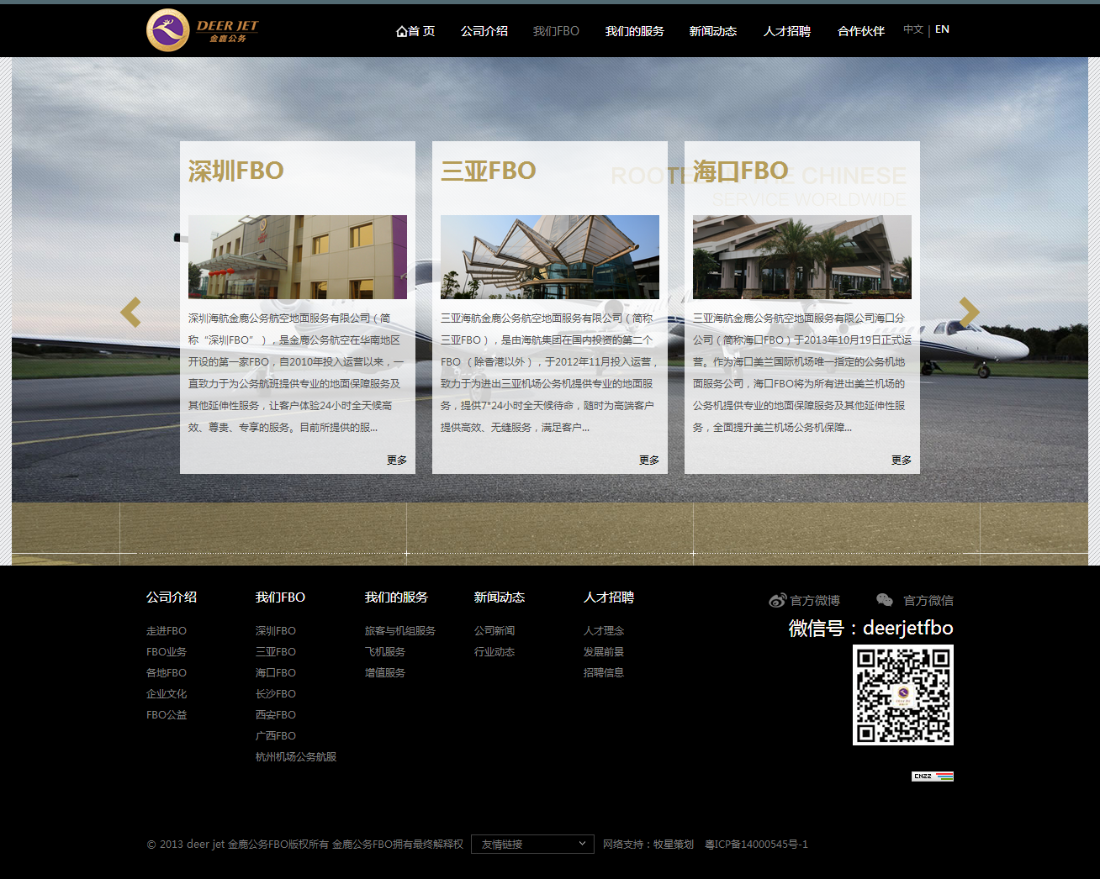Select 我们FBO in top navigation
1100x879 pixels.
556,31
